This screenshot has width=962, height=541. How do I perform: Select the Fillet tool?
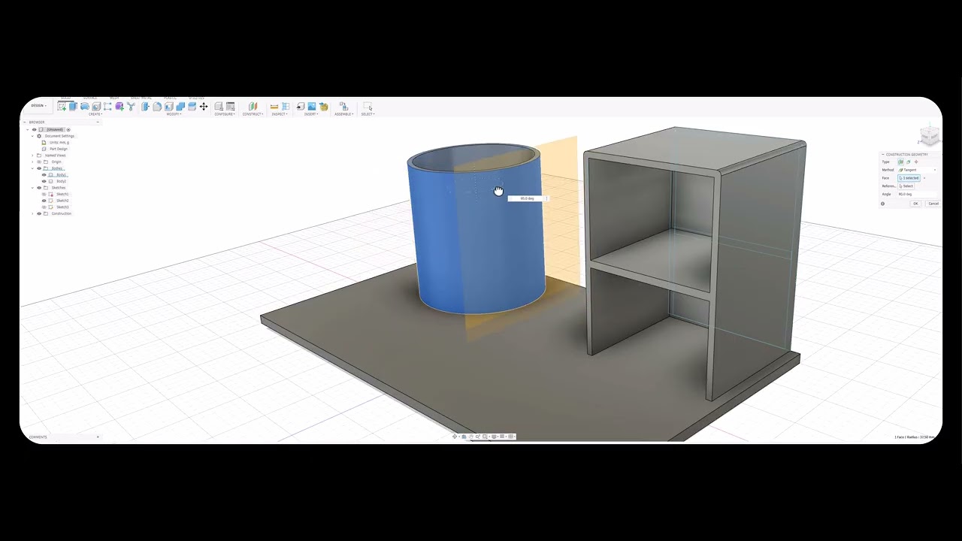pyautogui.click(x=157, y=107)
